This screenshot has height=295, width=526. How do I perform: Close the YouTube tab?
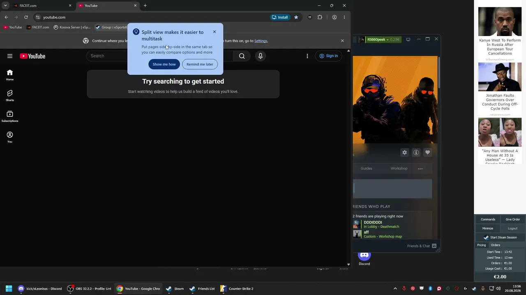135,6
